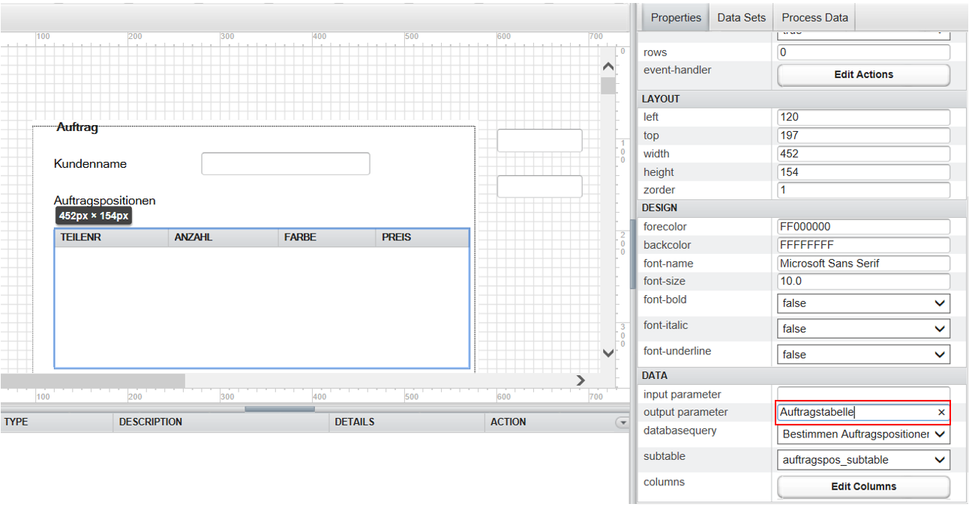Click the horizontal scrollbar right arrow

coord(580,380)
